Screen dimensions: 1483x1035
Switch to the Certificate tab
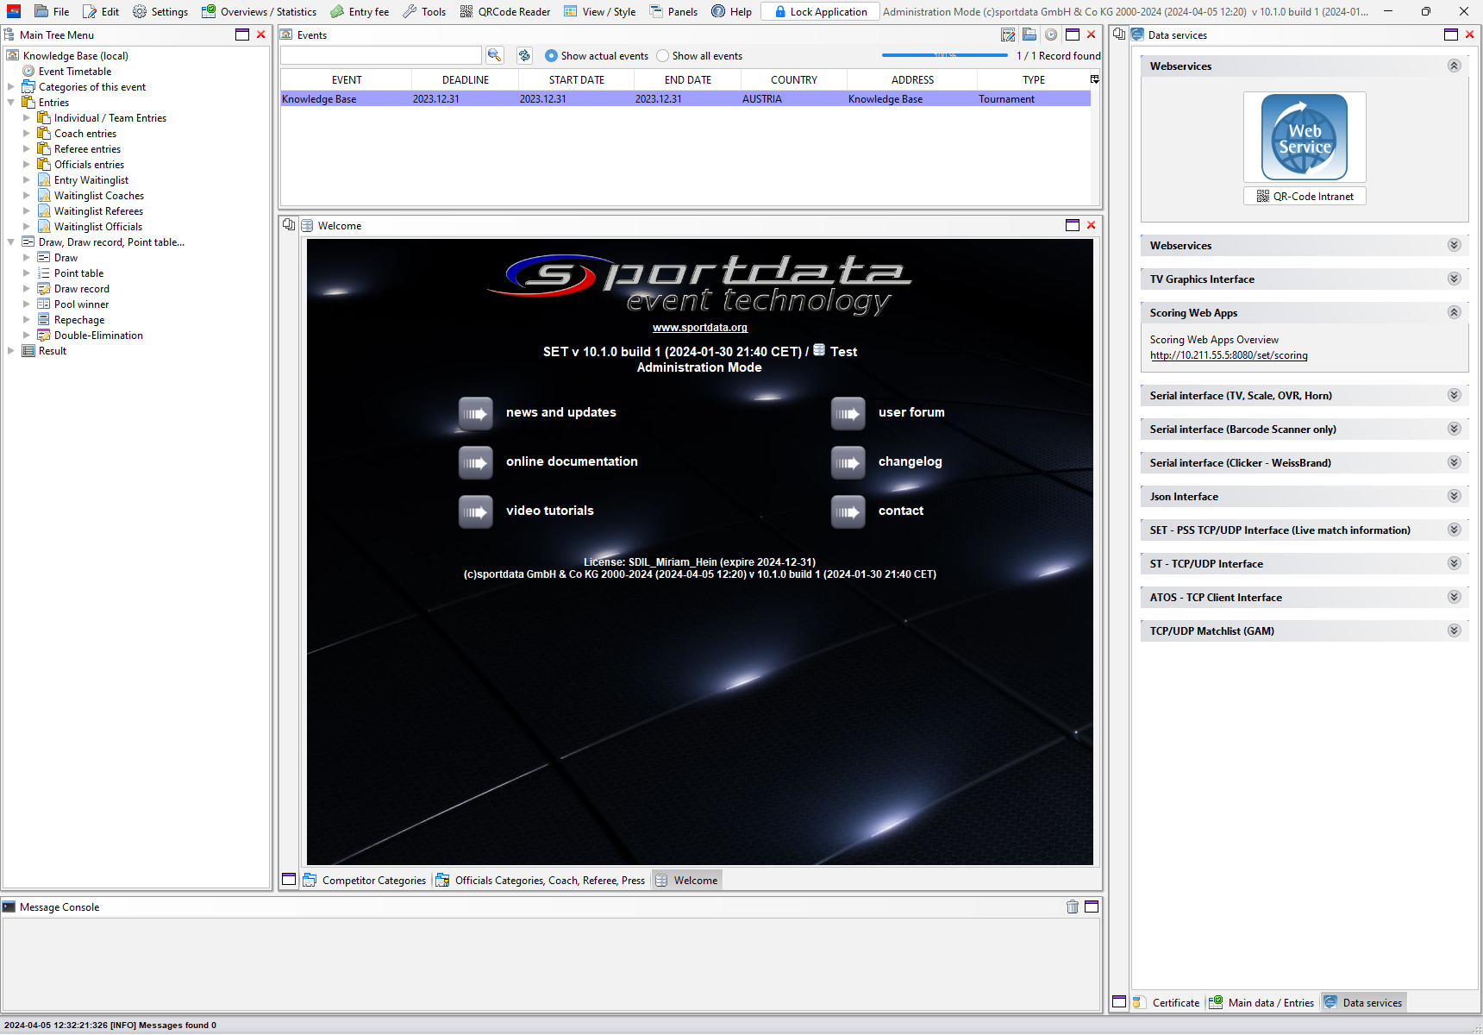point(1167,1002)
